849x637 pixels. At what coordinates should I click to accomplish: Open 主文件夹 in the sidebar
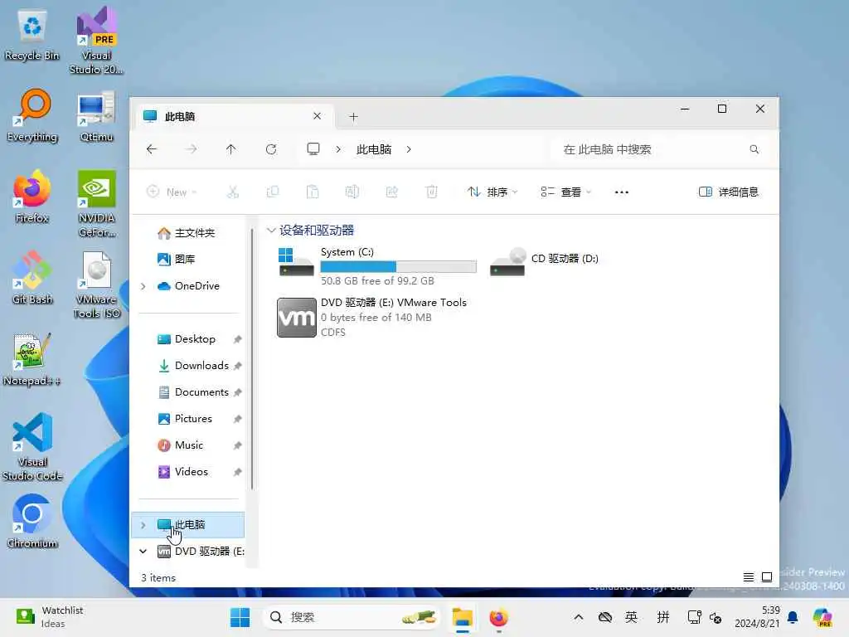click(187, 233)
